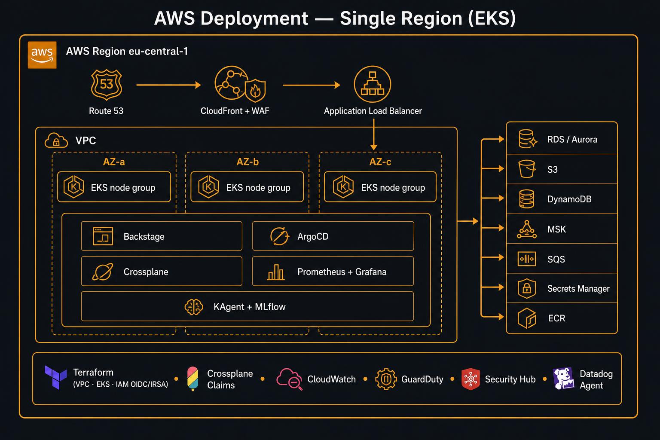Click the Terraform label
The image size is (660, 440).
click(x=93, y=373)
